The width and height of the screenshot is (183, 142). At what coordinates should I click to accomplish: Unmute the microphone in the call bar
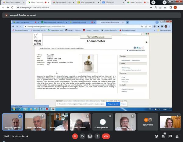(x=75, y=136)
